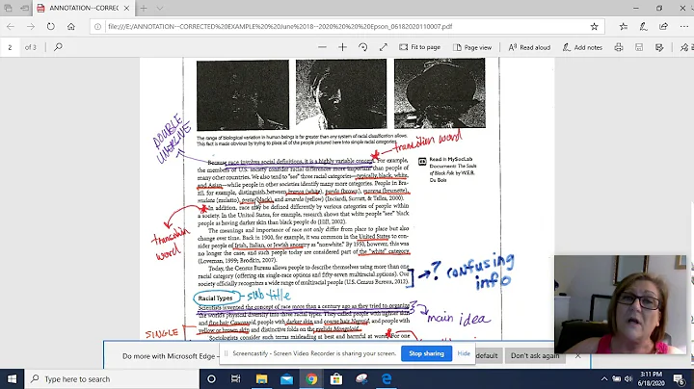Click the Save as icon
Screen dimensions: 694x389
659,47
